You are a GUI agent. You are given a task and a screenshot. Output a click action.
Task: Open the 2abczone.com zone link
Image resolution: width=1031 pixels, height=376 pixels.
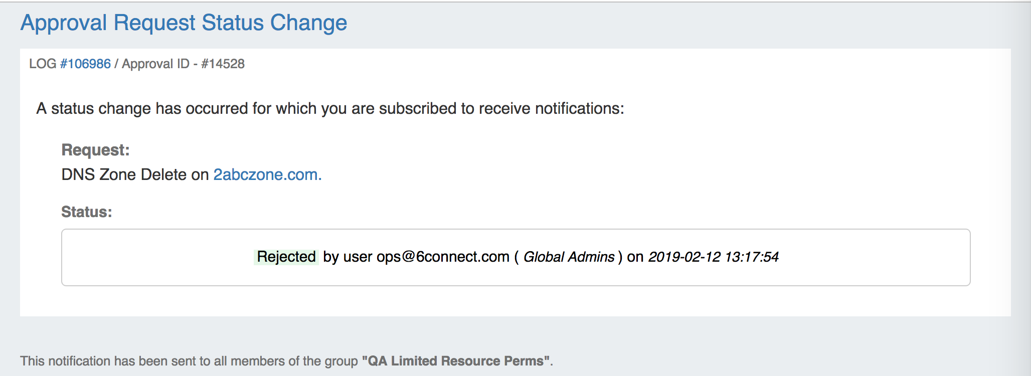267,174
